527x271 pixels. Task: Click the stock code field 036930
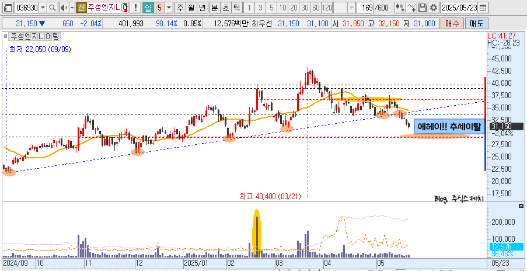click(x=27, y=8)
